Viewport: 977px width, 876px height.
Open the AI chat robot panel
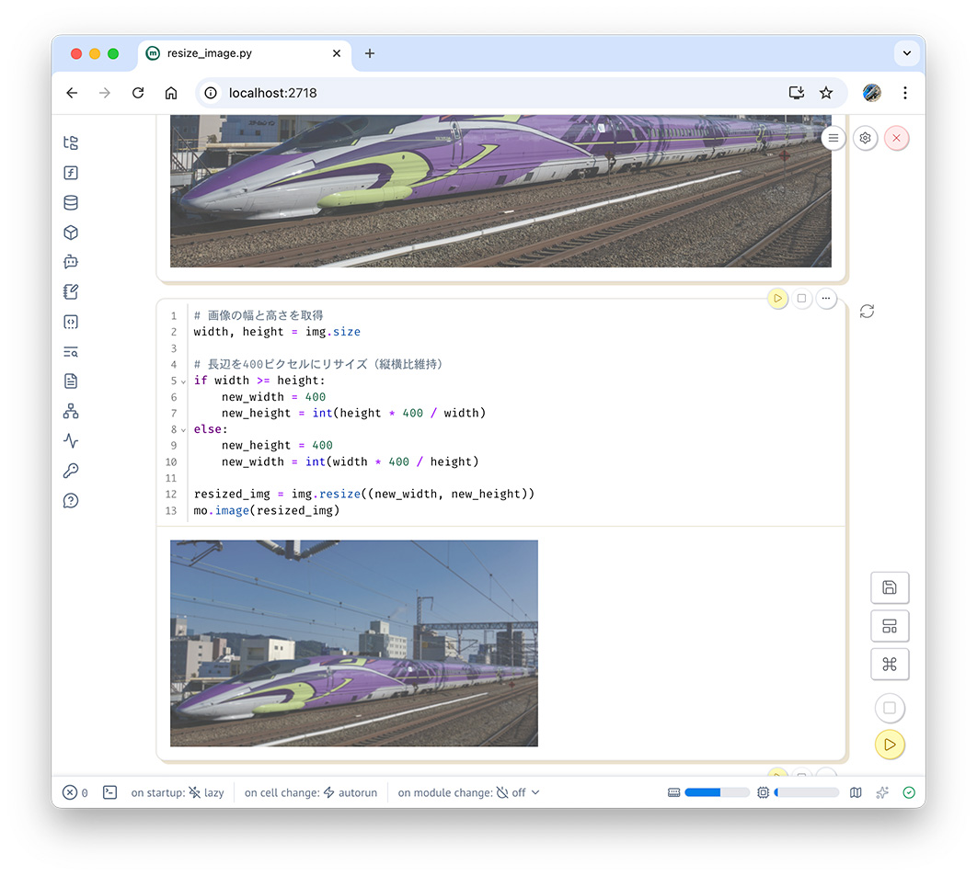coord(71,262)
